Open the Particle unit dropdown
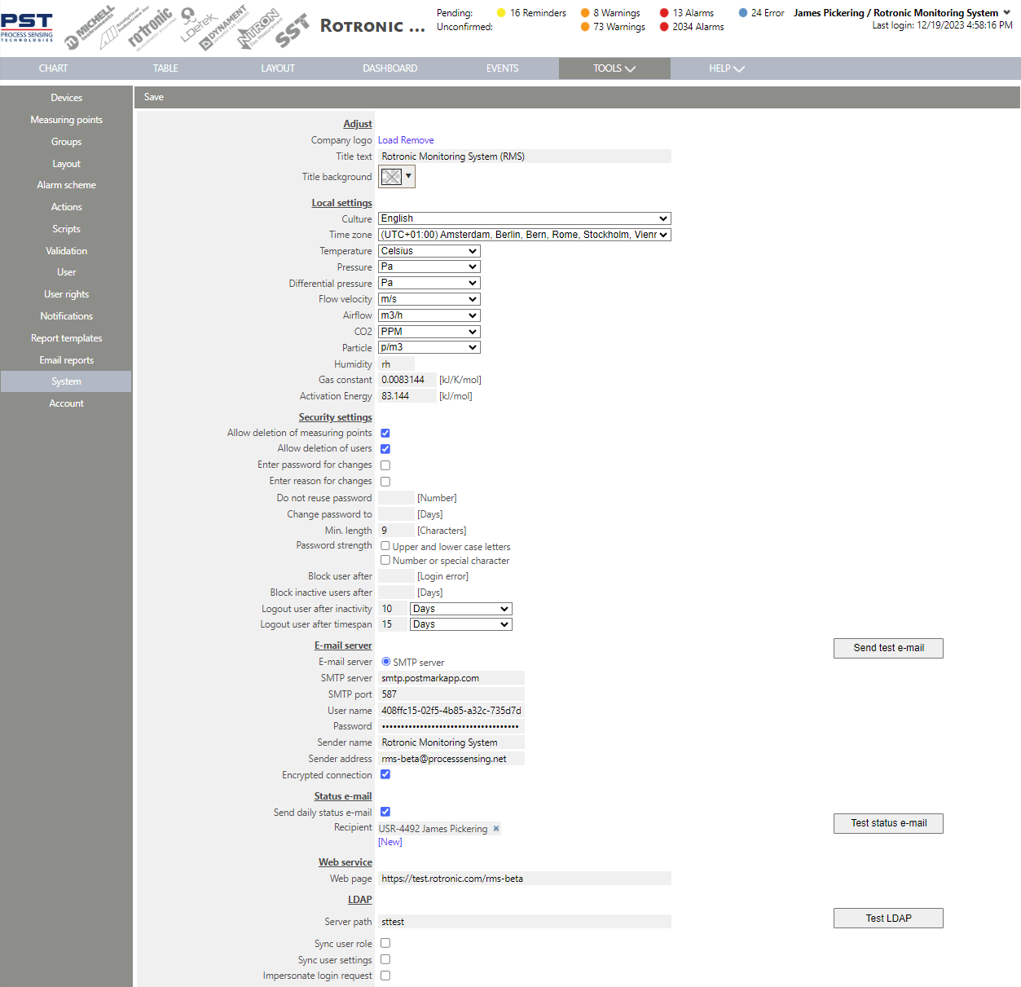Image resolution: width=1021 pixels, height=987 pixels. 429,347
